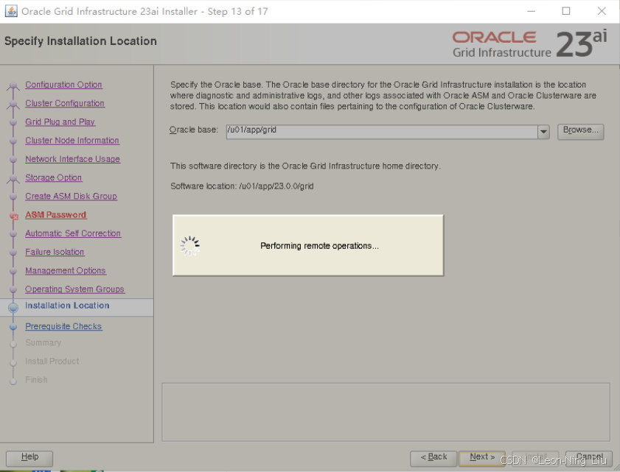The image size is (620, 472).
Task: Minimize the installer window
Action: click(531, 11)
